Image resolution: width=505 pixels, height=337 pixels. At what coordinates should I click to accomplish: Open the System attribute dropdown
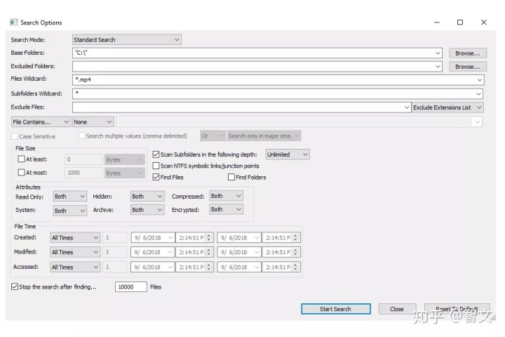pos(70,211)
